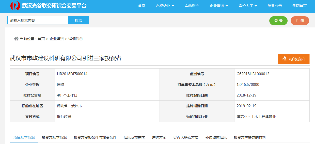Go to 首页 in top navigation

[x=141, y=6]
